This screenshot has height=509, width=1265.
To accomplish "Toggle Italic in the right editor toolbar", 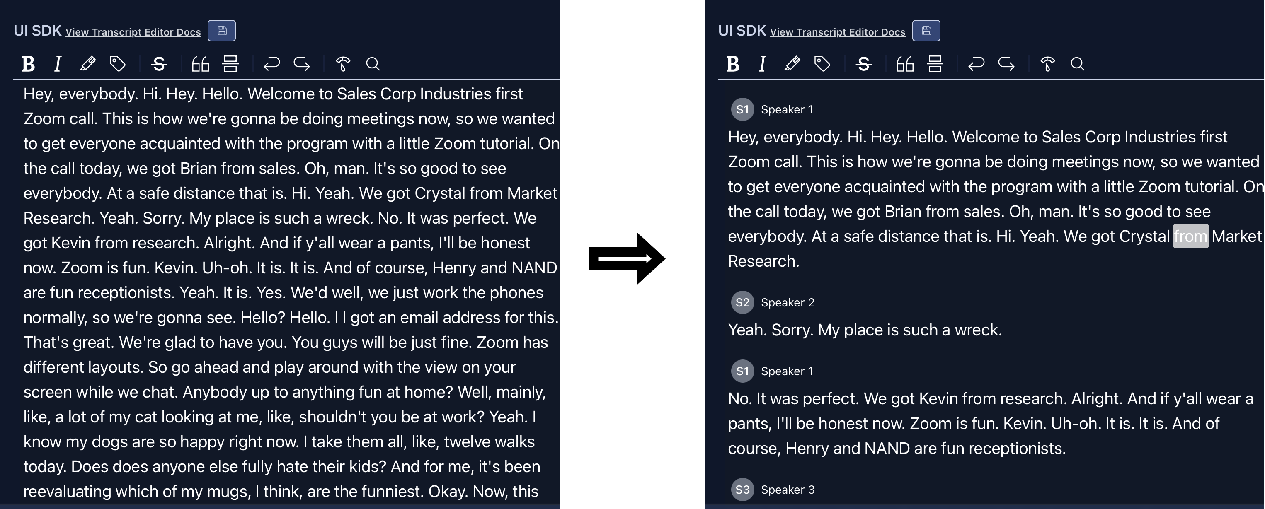I will pos(762,64).
